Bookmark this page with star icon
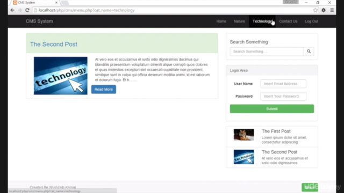This screenshot has width=344, height=193. click(316, 10)
